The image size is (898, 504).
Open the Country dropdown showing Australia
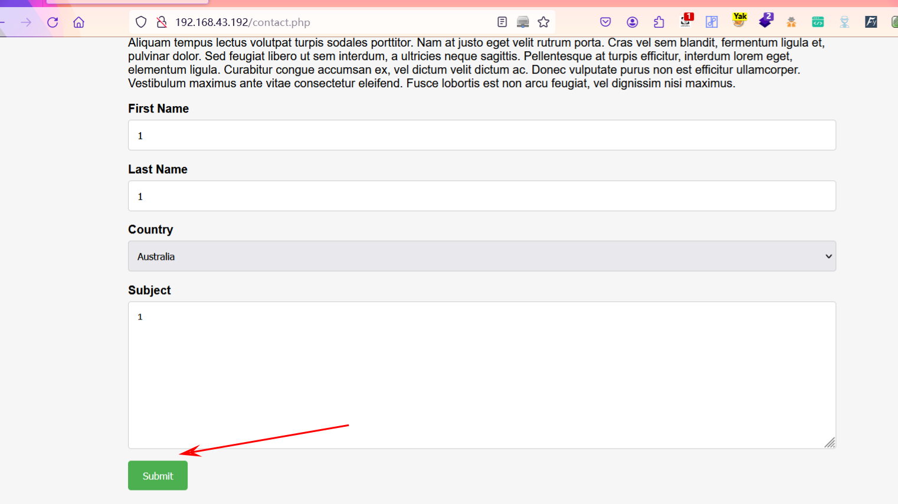[x=482, y=256]
